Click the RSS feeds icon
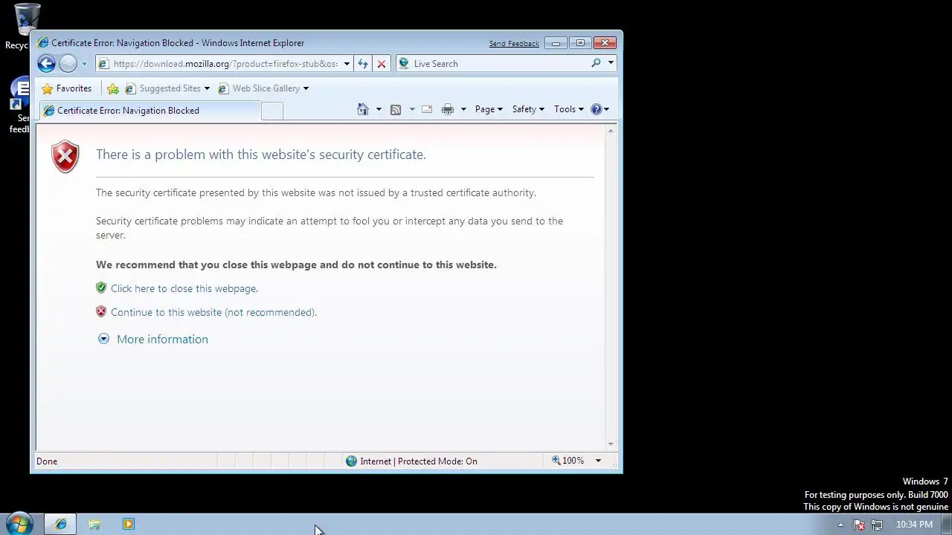The image size is (952, 535). click(x=396, y=109)
